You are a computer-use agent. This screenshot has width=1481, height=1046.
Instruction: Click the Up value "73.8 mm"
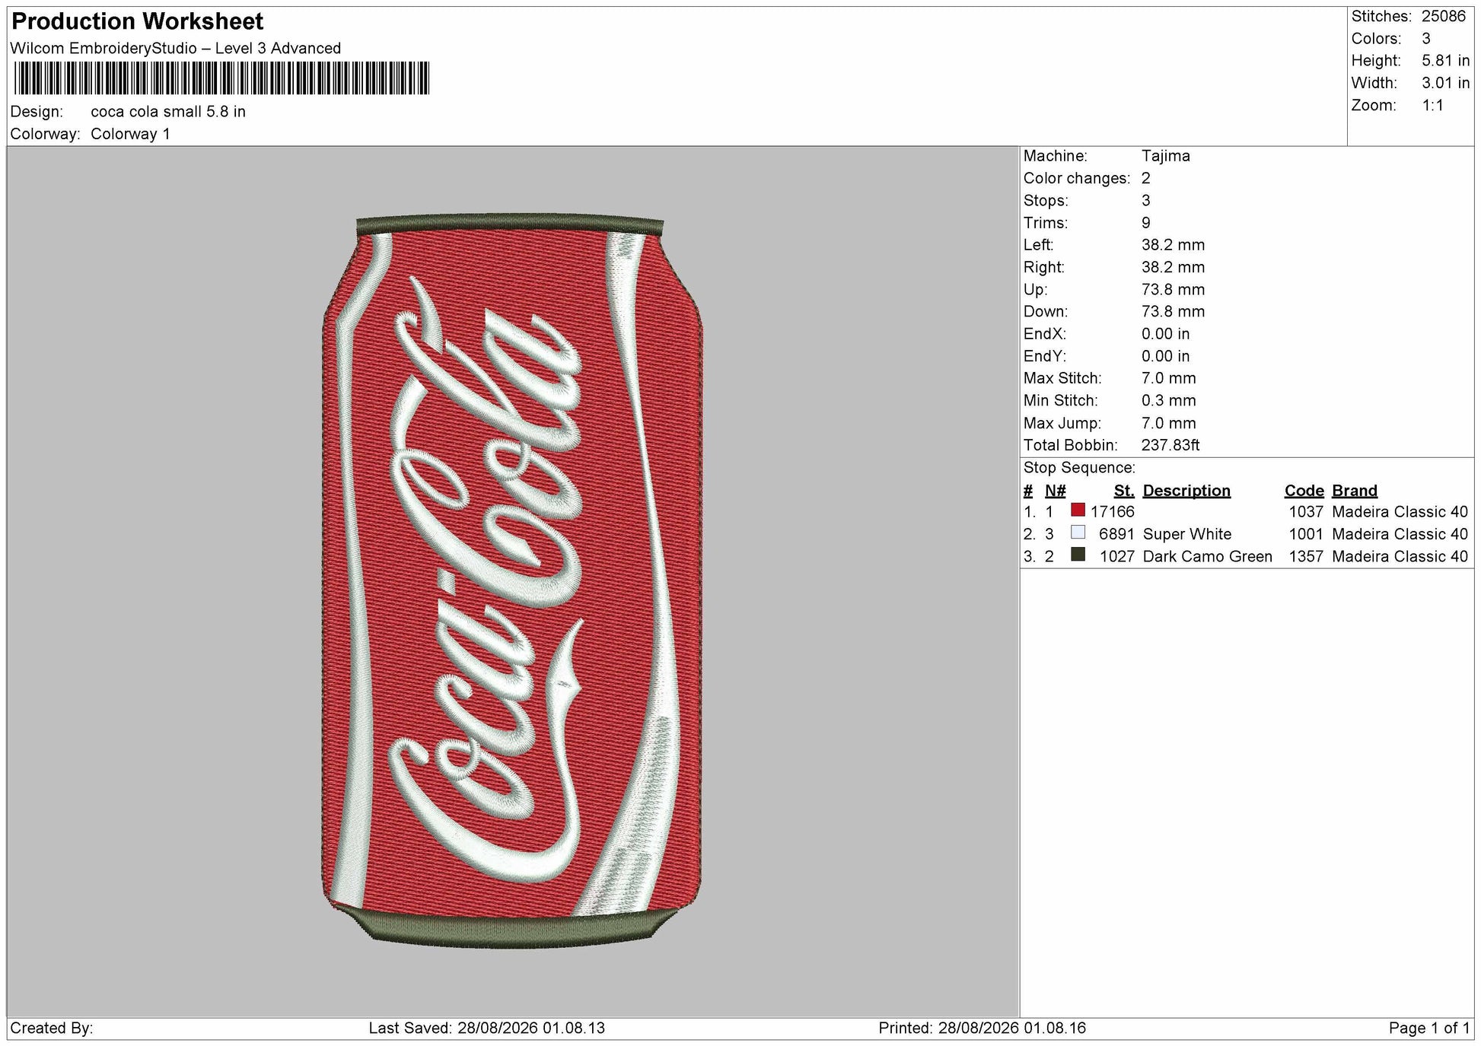(x=1173, y=290)
